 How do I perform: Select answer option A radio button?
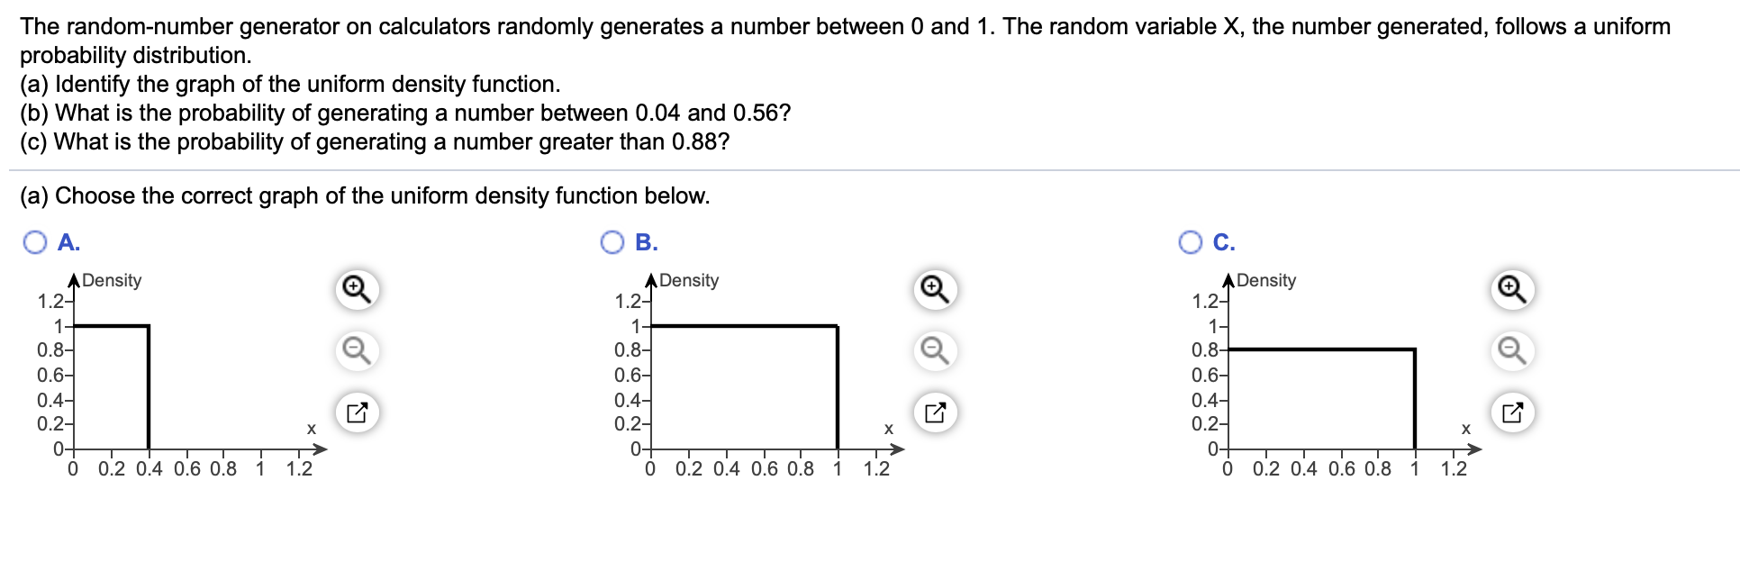point(35,242)
